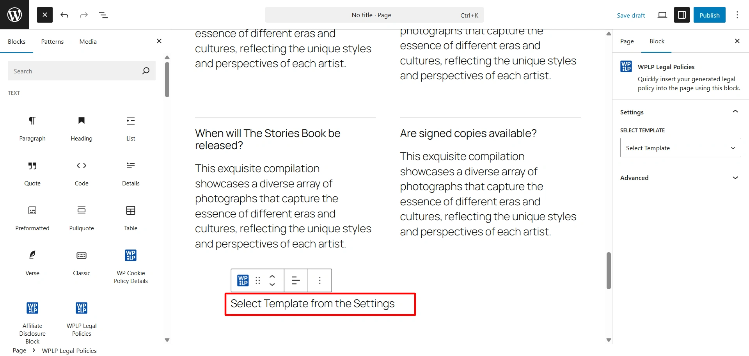Collapse the Settings panel
Viewport: 749px width, 356px height.
point(735,112)
